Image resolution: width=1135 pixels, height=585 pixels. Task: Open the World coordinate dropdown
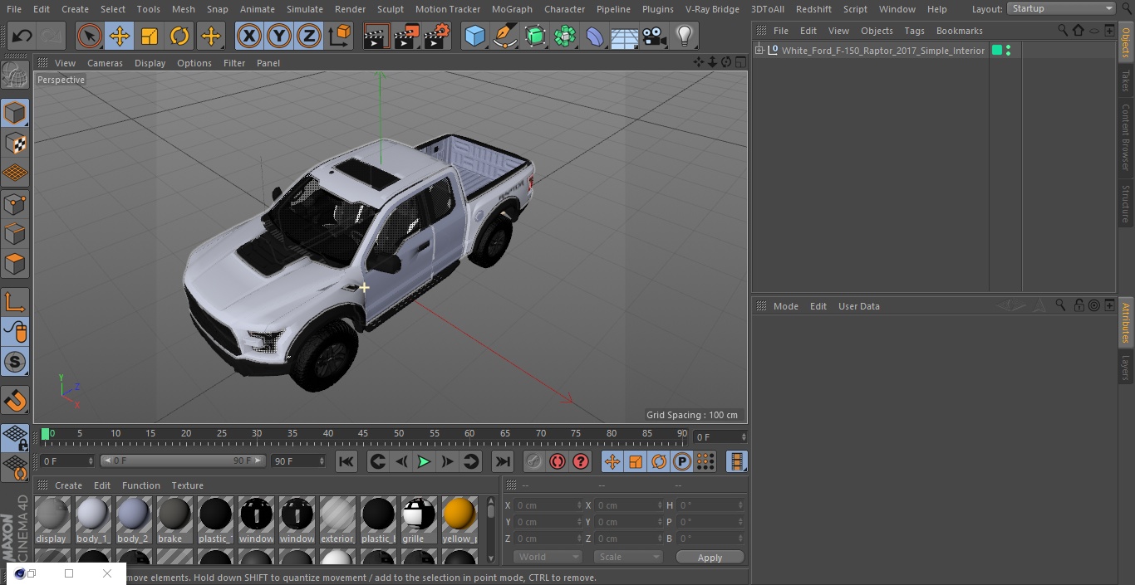pos(547,557)
